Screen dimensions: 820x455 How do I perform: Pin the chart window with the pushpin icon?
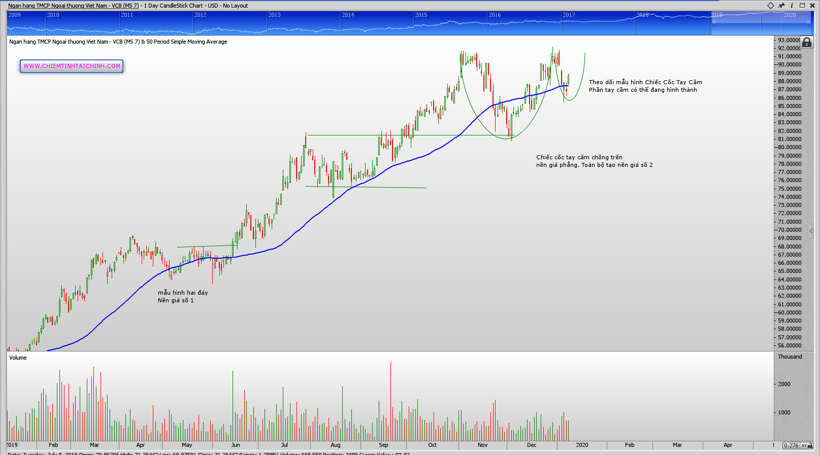pyautogui.click(x=781, y=6)
